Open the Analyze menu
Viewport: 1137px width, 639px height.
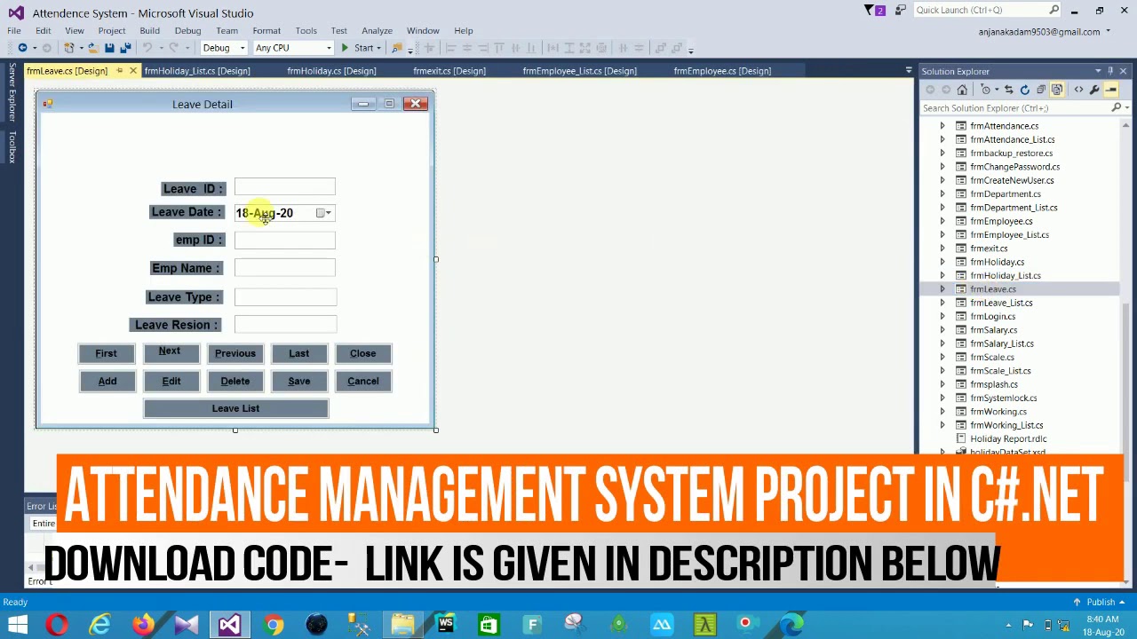click(x=377, y=30)
